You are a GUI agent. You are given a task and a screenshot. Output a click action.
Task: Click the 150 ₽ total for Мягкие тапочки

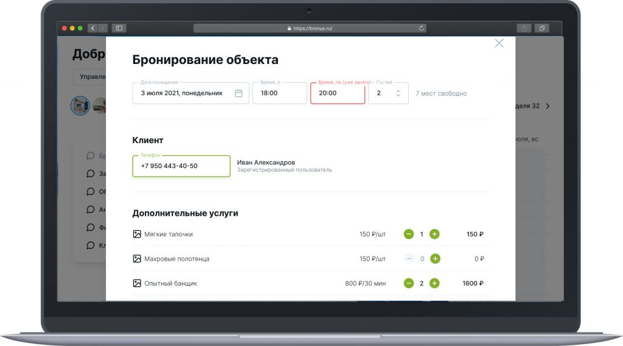tap(475, 235)
